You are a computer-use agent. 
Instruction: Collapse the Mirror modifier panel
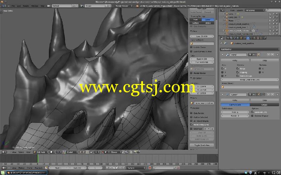tap(223, 55)
